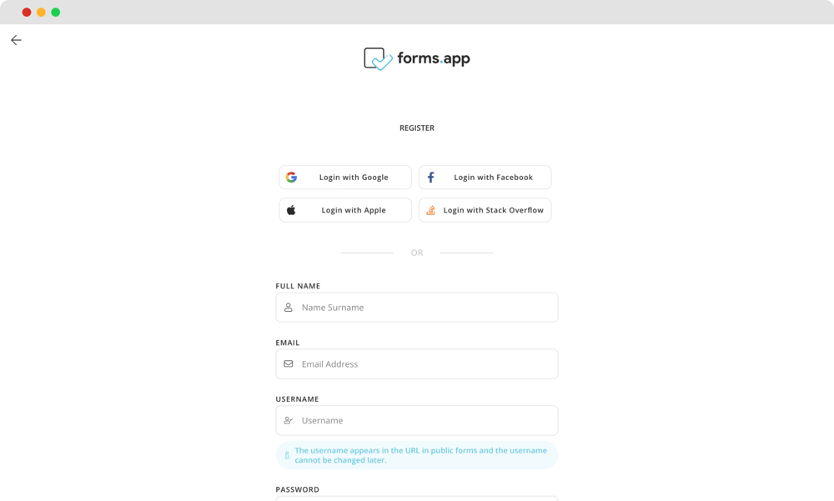Click the REGISTER heading
The image size is (834, 501).
point(416,128)
